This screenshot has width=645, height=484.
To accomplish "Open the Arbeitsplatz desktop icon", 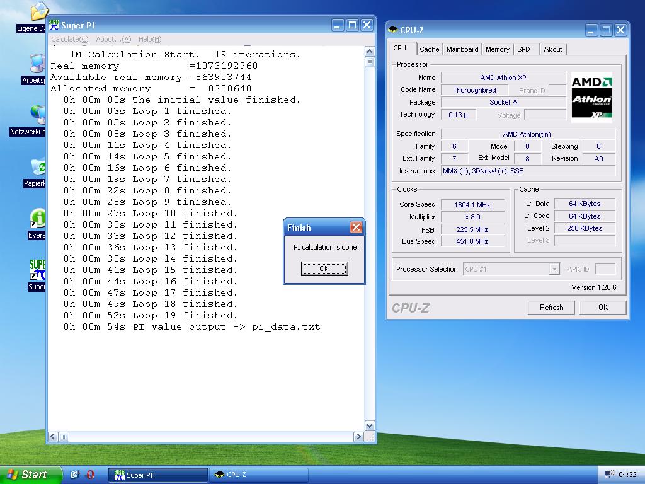I will (x=38, y=64).
